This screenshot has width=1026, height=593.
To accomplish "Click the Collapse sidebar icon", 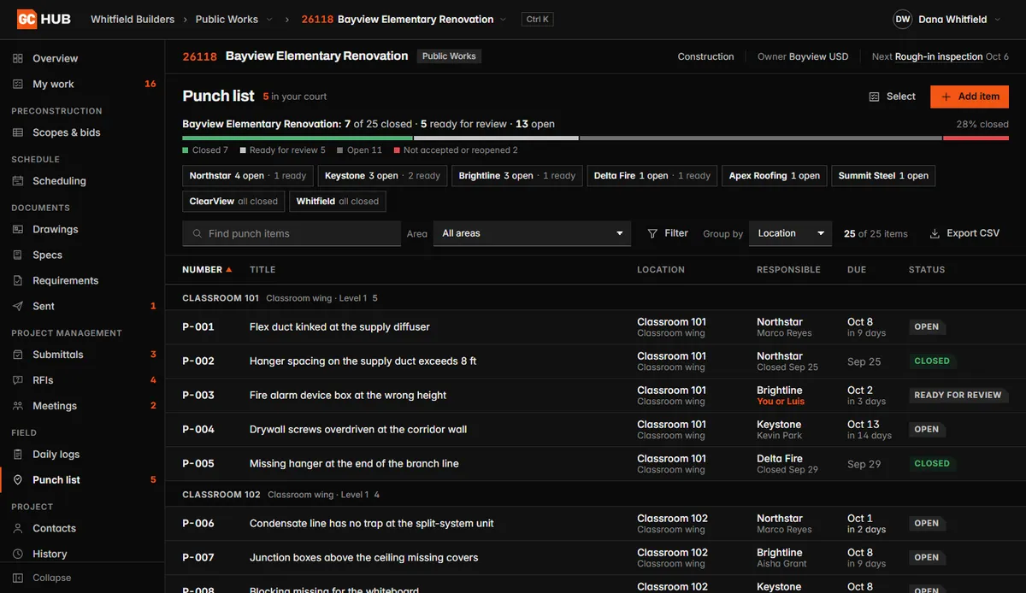I will (x=18, y=578).
